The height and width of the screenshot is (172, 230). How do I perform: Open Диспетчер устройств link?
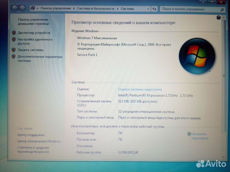[34, 33]
